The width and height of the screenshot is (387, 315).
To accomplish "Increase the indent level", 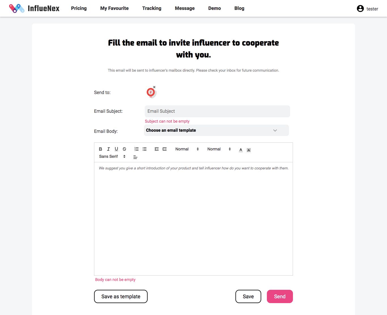I will click(x=165, y=149).
